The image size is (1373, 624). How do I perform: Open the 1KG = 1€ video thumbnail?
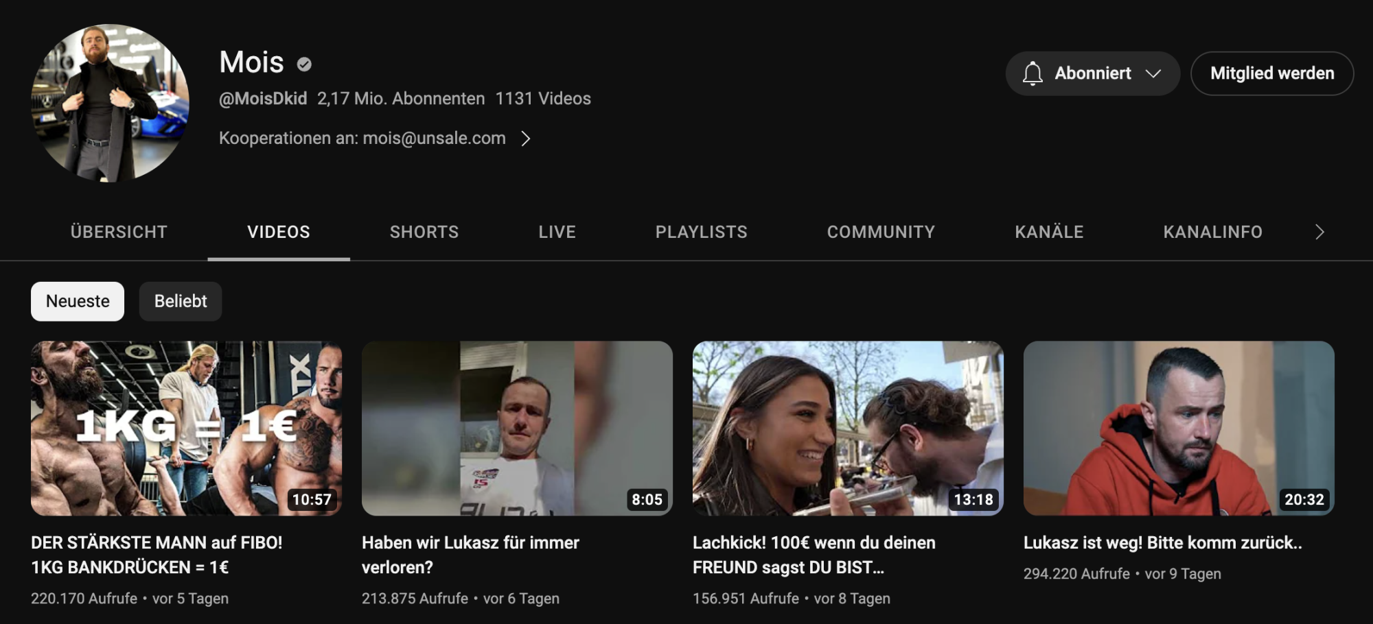click(186, 428)
